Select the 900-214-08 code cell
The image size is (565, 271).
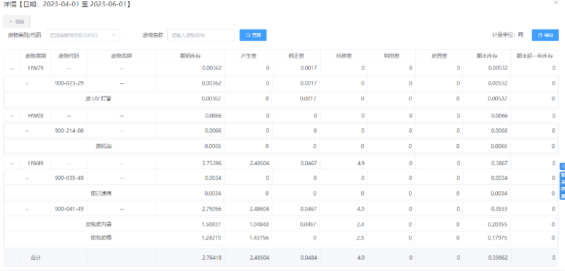pyautogui.click(x=69, y=131)
